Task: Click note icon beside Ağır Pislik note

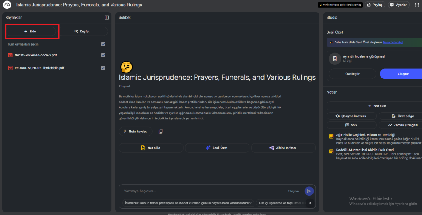Action: (x=331, y=137)
